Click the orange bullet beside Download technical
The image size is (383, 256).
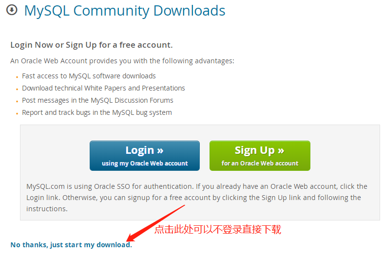tap(17, 90)
